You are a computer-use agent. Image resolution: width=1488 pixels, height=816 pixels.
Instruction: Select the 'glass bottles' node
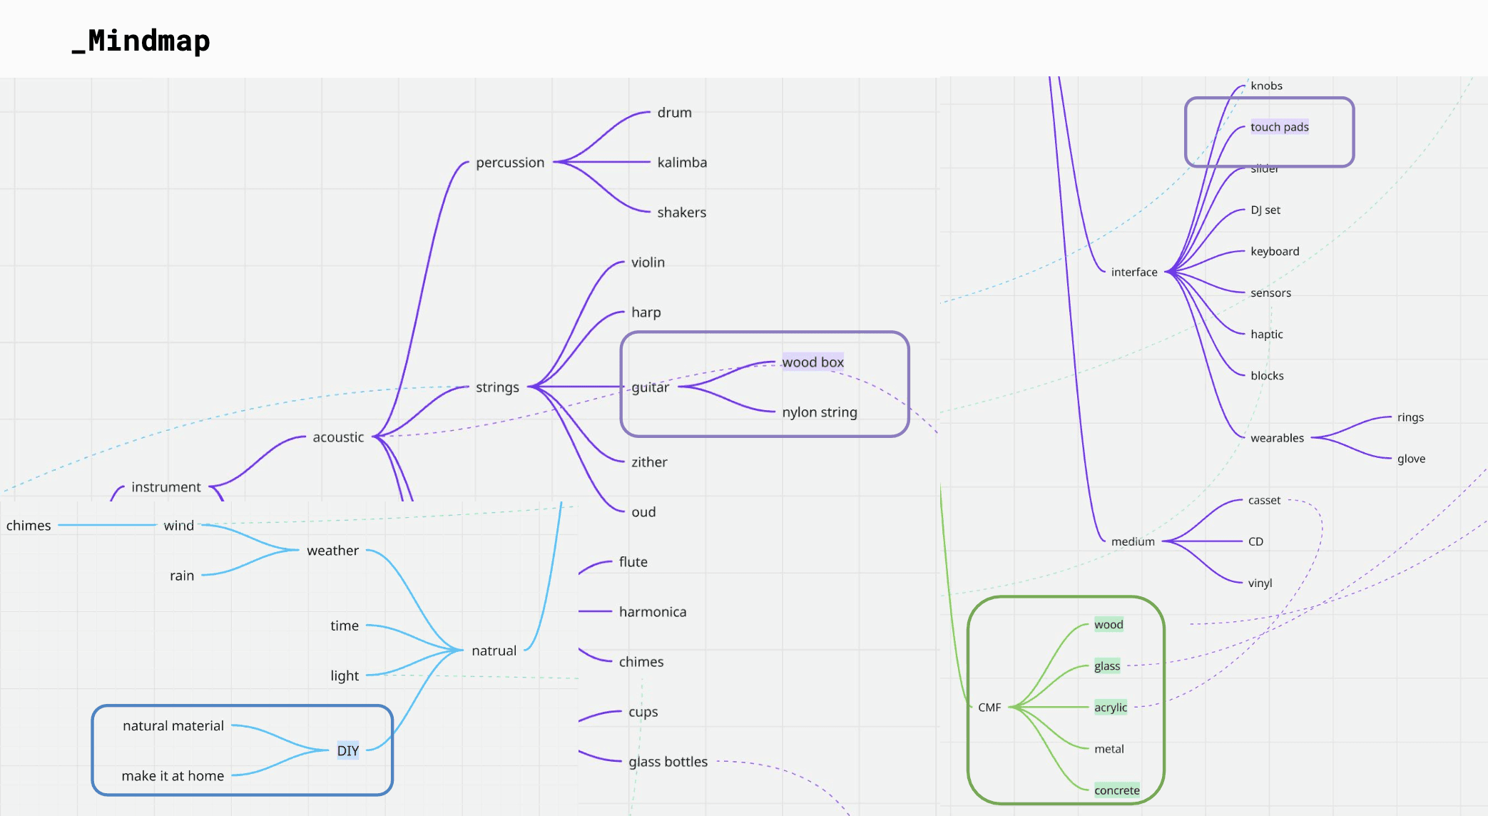pos(668,762)
